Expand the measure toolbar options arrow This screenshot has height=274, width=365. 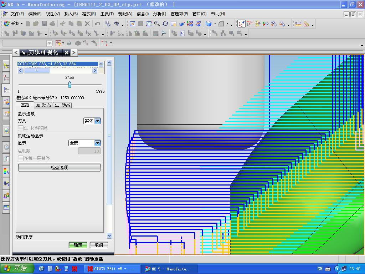(x=313, y=25)
